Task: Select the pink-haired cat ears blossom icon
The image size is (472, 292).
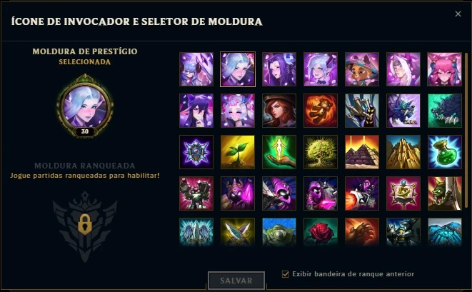Action: [x=445, y=69]
